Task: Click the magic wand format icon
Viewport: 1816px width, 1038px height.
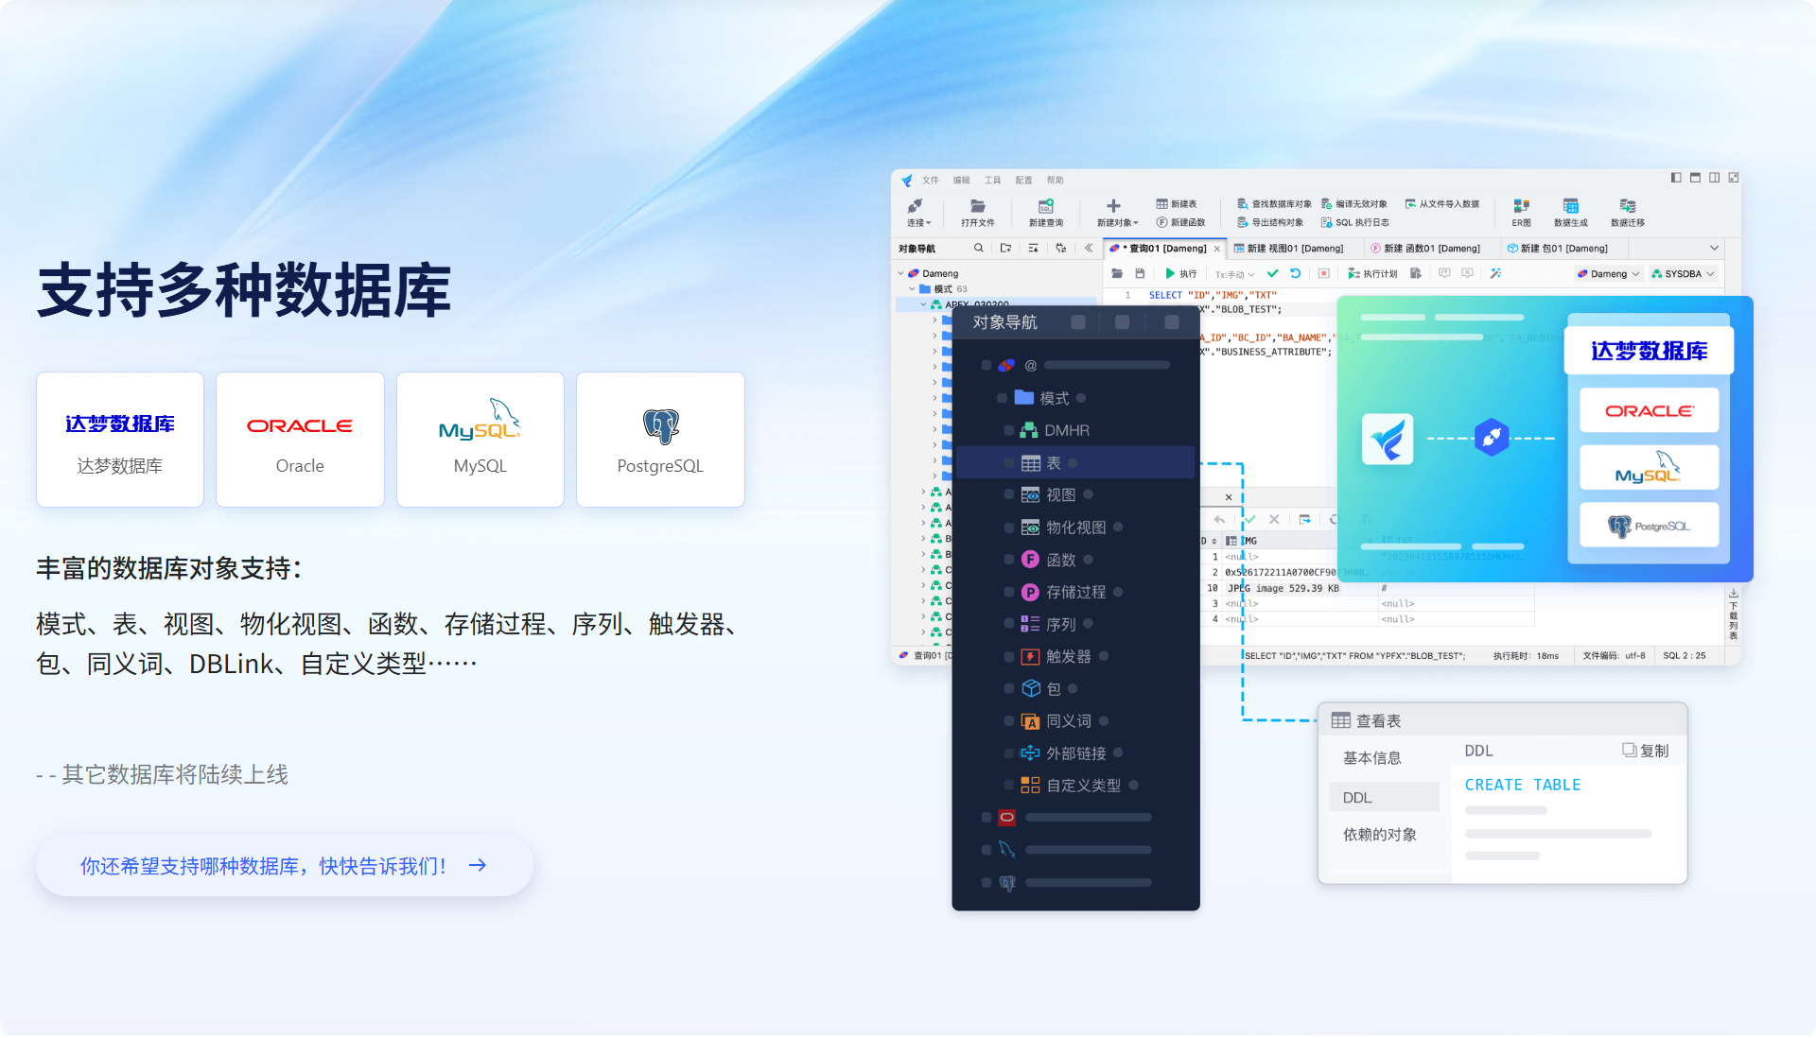Action: [x=1496, y=274]
